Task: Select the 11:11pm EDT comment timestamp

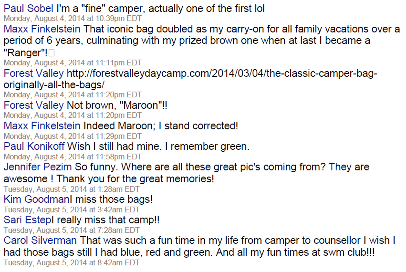Action: tap(73, 62)
